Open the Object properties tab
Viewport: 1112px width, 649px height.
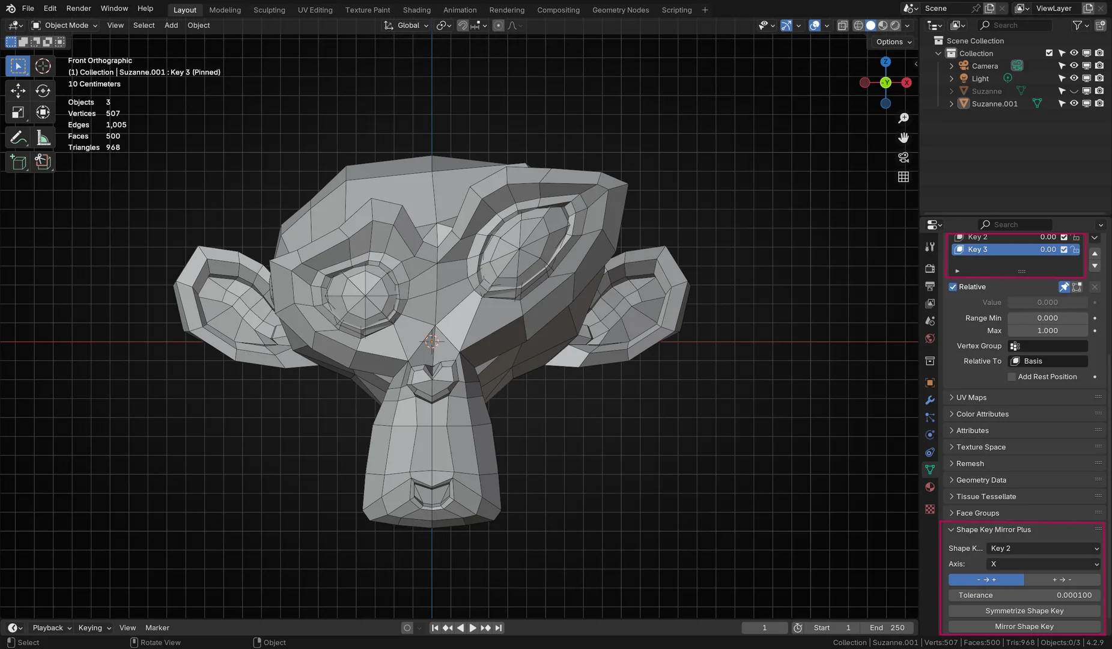930,383
